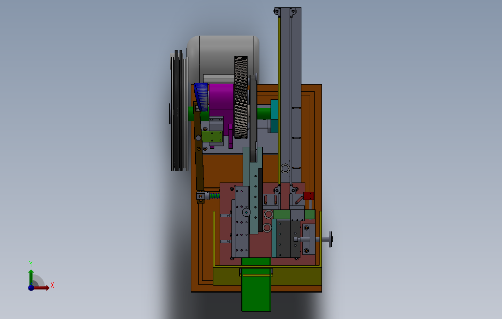The image size is (502, 319).
Task: Select the dark gray die block with holes
Action: point(288,239)
